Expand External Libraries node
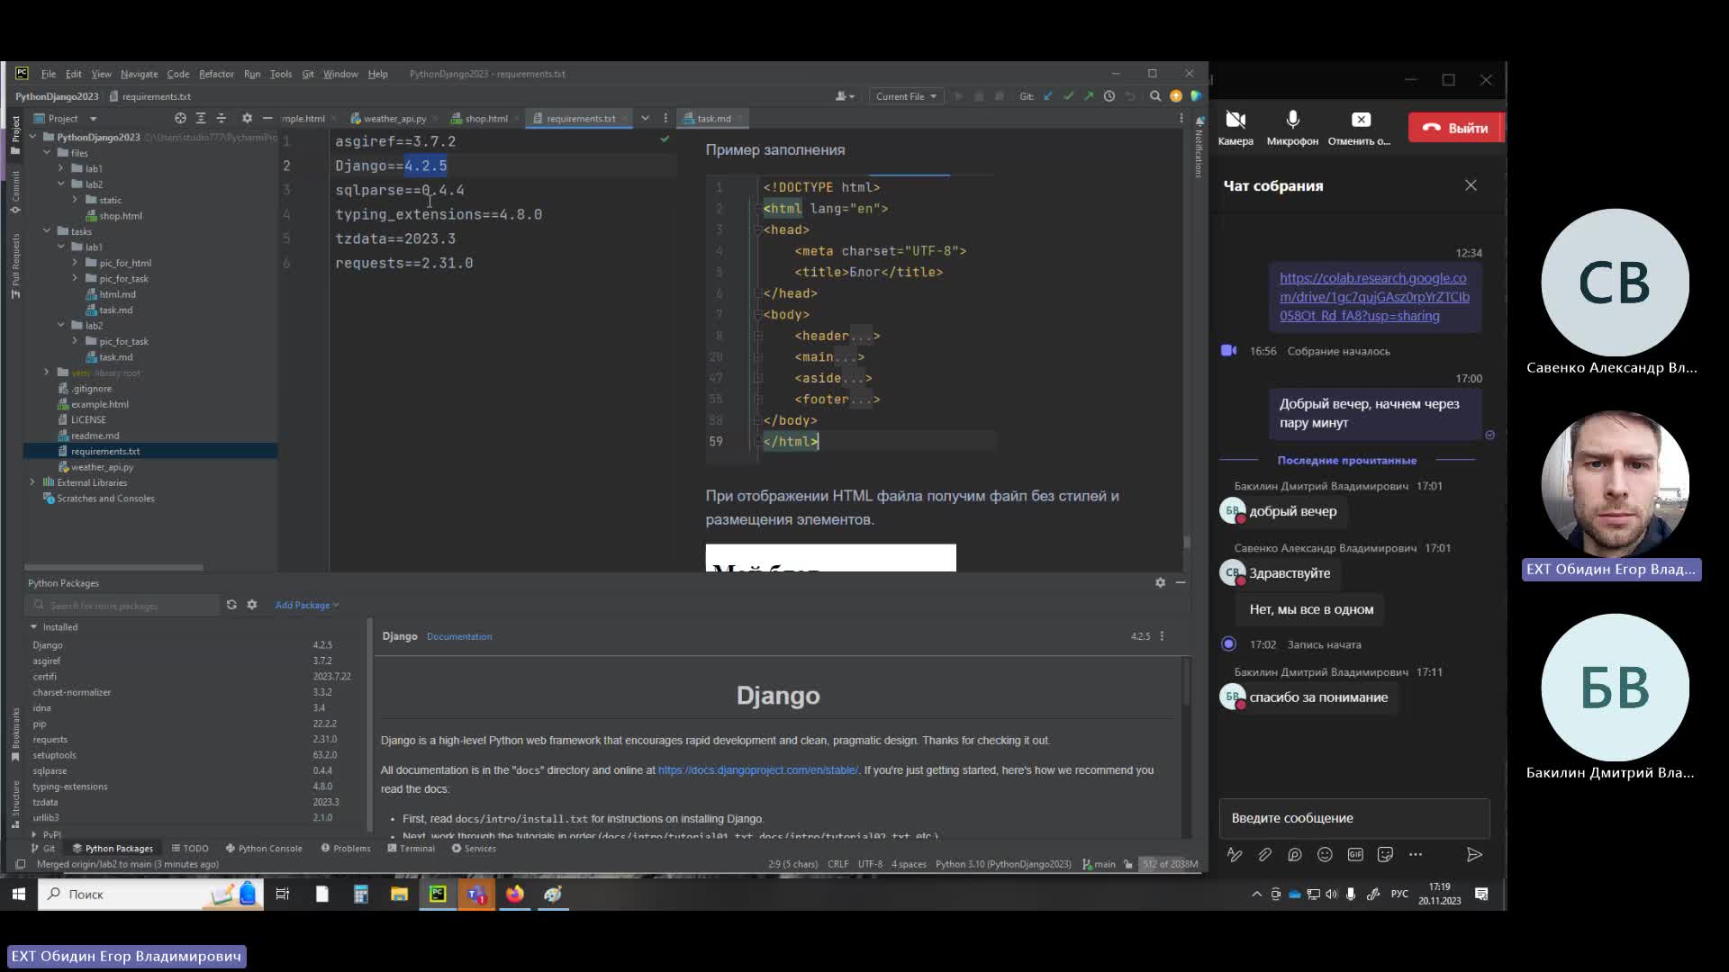 [x=32, y=482]
